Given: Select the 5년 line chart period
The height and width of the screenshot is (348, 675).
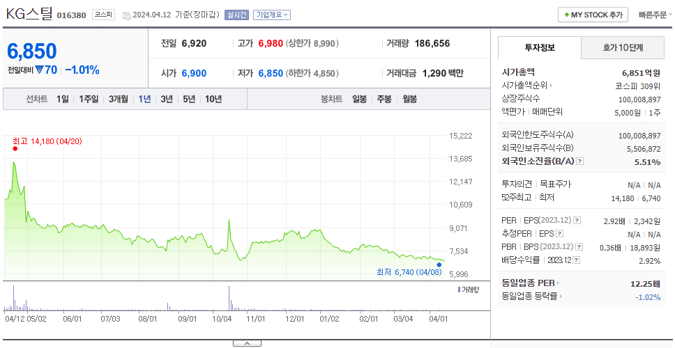Looking at the screenshot, I should pos(189,100).
